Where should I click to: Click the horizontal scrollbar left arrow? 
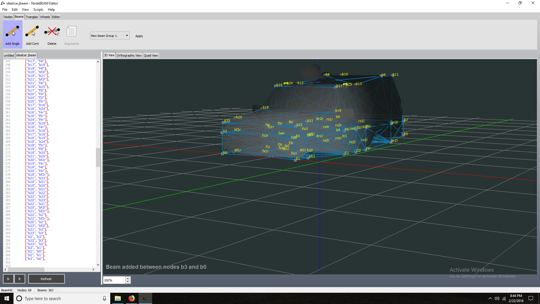[x=5, y=269]
